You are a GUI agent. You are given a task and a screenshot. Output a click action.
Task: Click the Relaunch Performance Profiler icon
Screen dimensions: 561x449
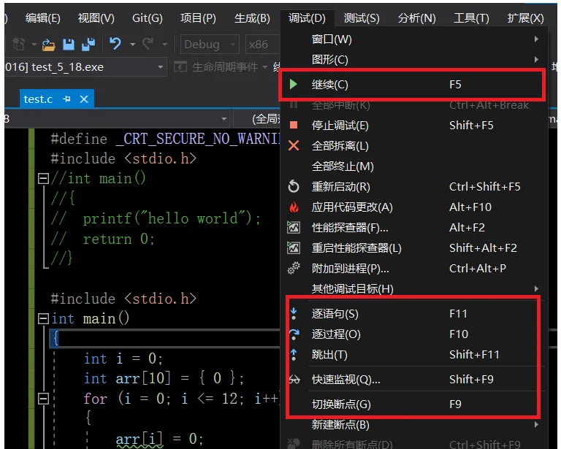(x=294, y=247)
